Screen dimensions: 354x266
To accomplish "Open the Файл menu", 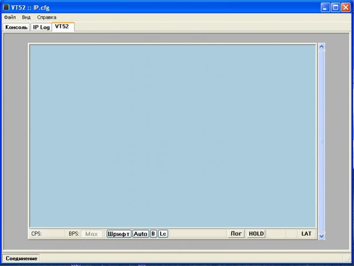I will click(10, 17).
